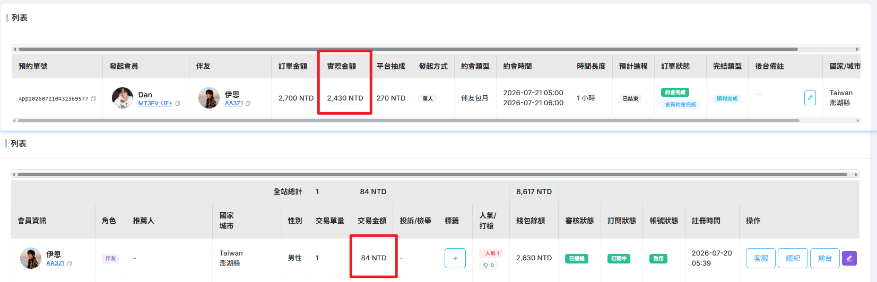
Task: Click the 交易金額 column header
Action: tap(372, 221)
